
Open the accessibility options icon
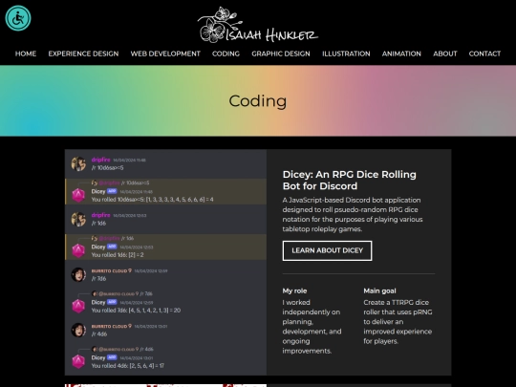[18, 18]
